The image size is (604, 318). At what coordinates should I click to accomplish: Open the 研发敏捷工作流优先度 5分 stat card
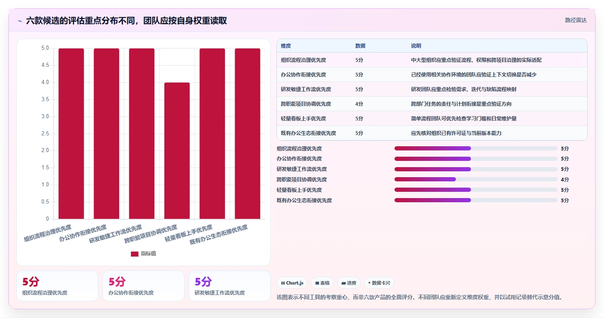230,286
